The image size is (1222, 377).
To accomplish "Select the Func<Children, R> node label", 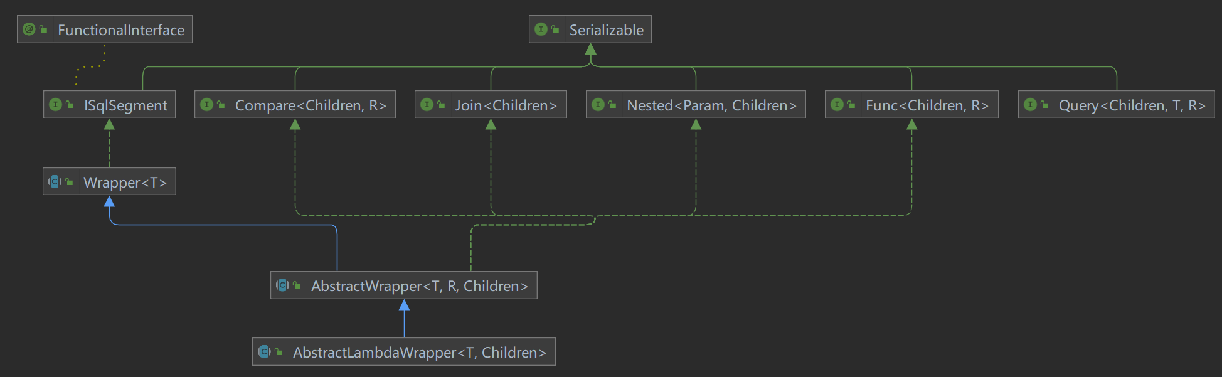I will pyautogui.click(x=927, y=105).
